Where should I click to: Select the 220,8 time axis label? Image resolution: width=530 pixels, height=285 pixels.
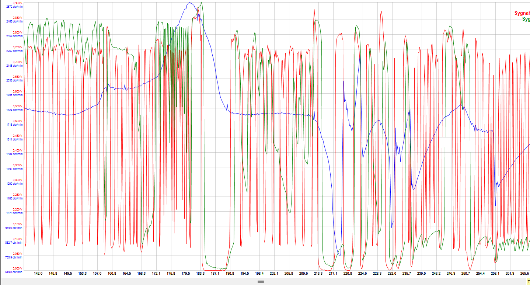click(x=348, y=274)
